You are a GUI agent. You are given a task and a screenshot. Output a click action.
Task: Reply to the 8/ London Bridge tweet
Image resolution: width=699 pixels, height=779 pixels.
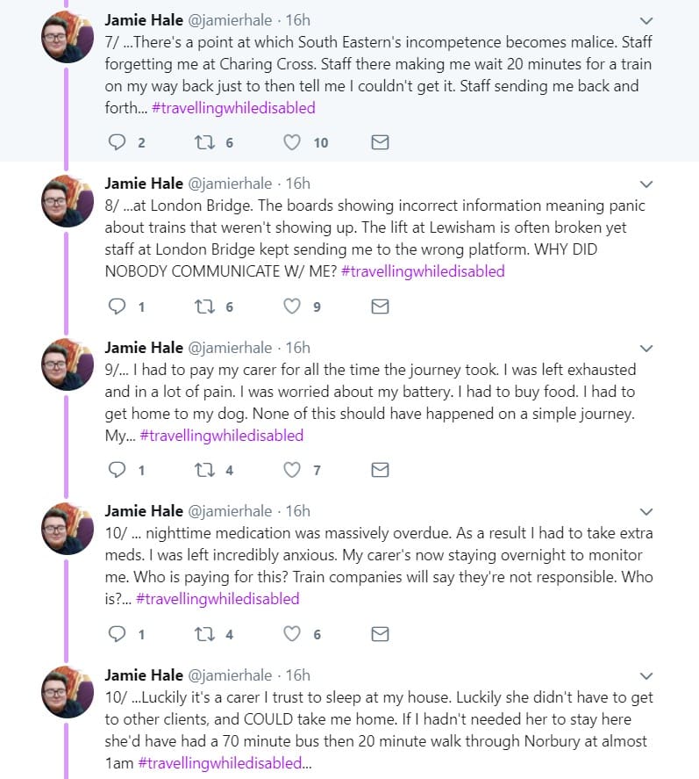pyautogui.click(x=117, y=307)
